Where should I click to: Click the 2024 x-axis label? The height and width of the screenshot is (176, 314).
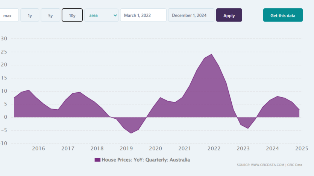272,148
